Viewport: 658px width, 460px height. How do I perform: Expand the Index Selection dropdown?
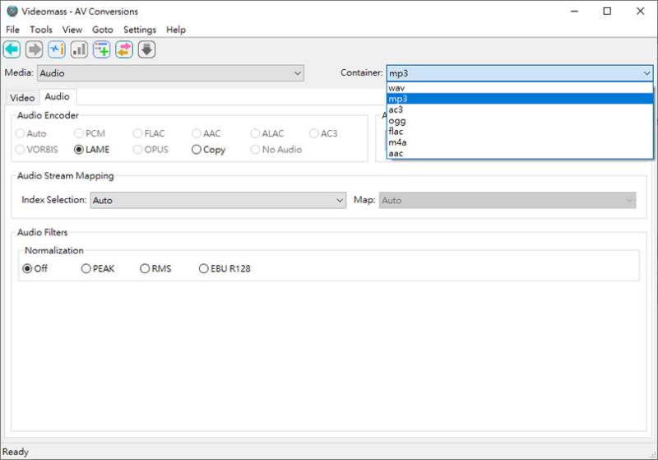pos(218,200)
